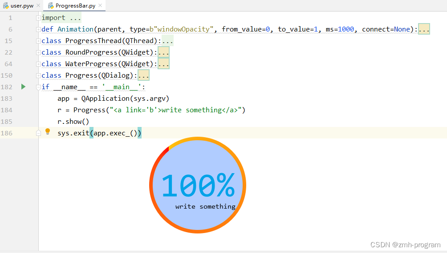The image size is (447, 253).
Task: Close the user.pyw tab
Action: pos(38,5)
